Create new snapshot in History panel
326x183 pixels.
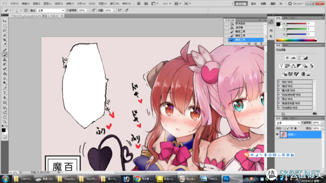click(x=256, y=44)
